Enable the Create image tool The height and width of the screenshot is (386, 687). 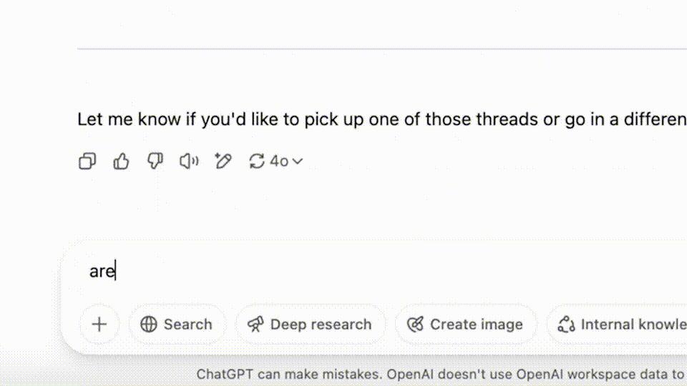(465, 325)
